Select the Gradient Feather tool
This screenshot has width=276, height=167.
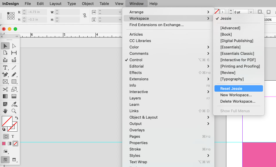pos(14,96)
